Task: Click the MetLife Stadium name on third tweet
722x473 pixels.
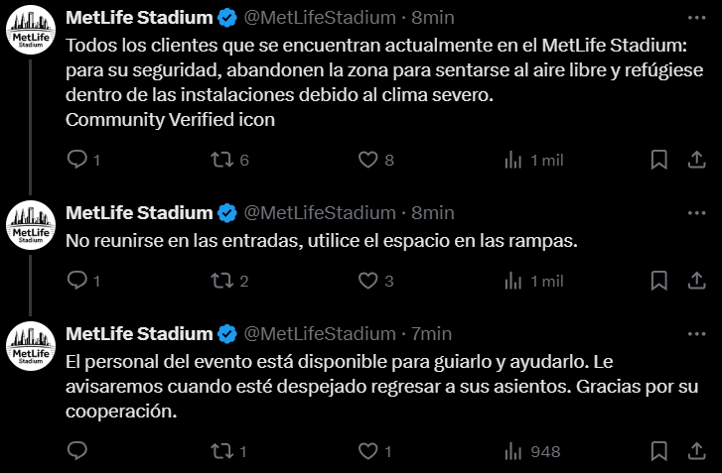Action: pos(139,333)
